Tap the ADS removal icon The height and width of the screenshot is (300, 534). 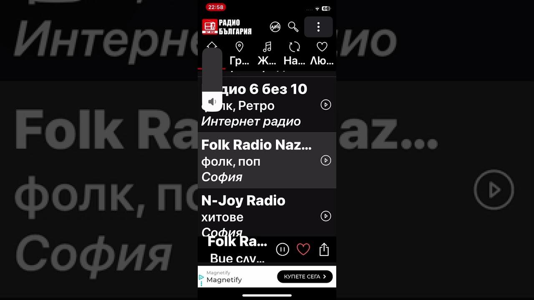tap(275, 27)
